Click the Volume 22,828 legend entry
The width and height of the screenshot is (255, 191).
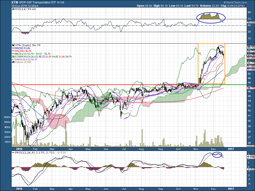(23, 62)
